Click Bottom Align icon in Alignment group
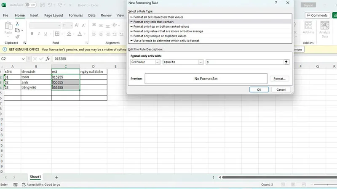The image size is (337, 189). click(108, 25)
